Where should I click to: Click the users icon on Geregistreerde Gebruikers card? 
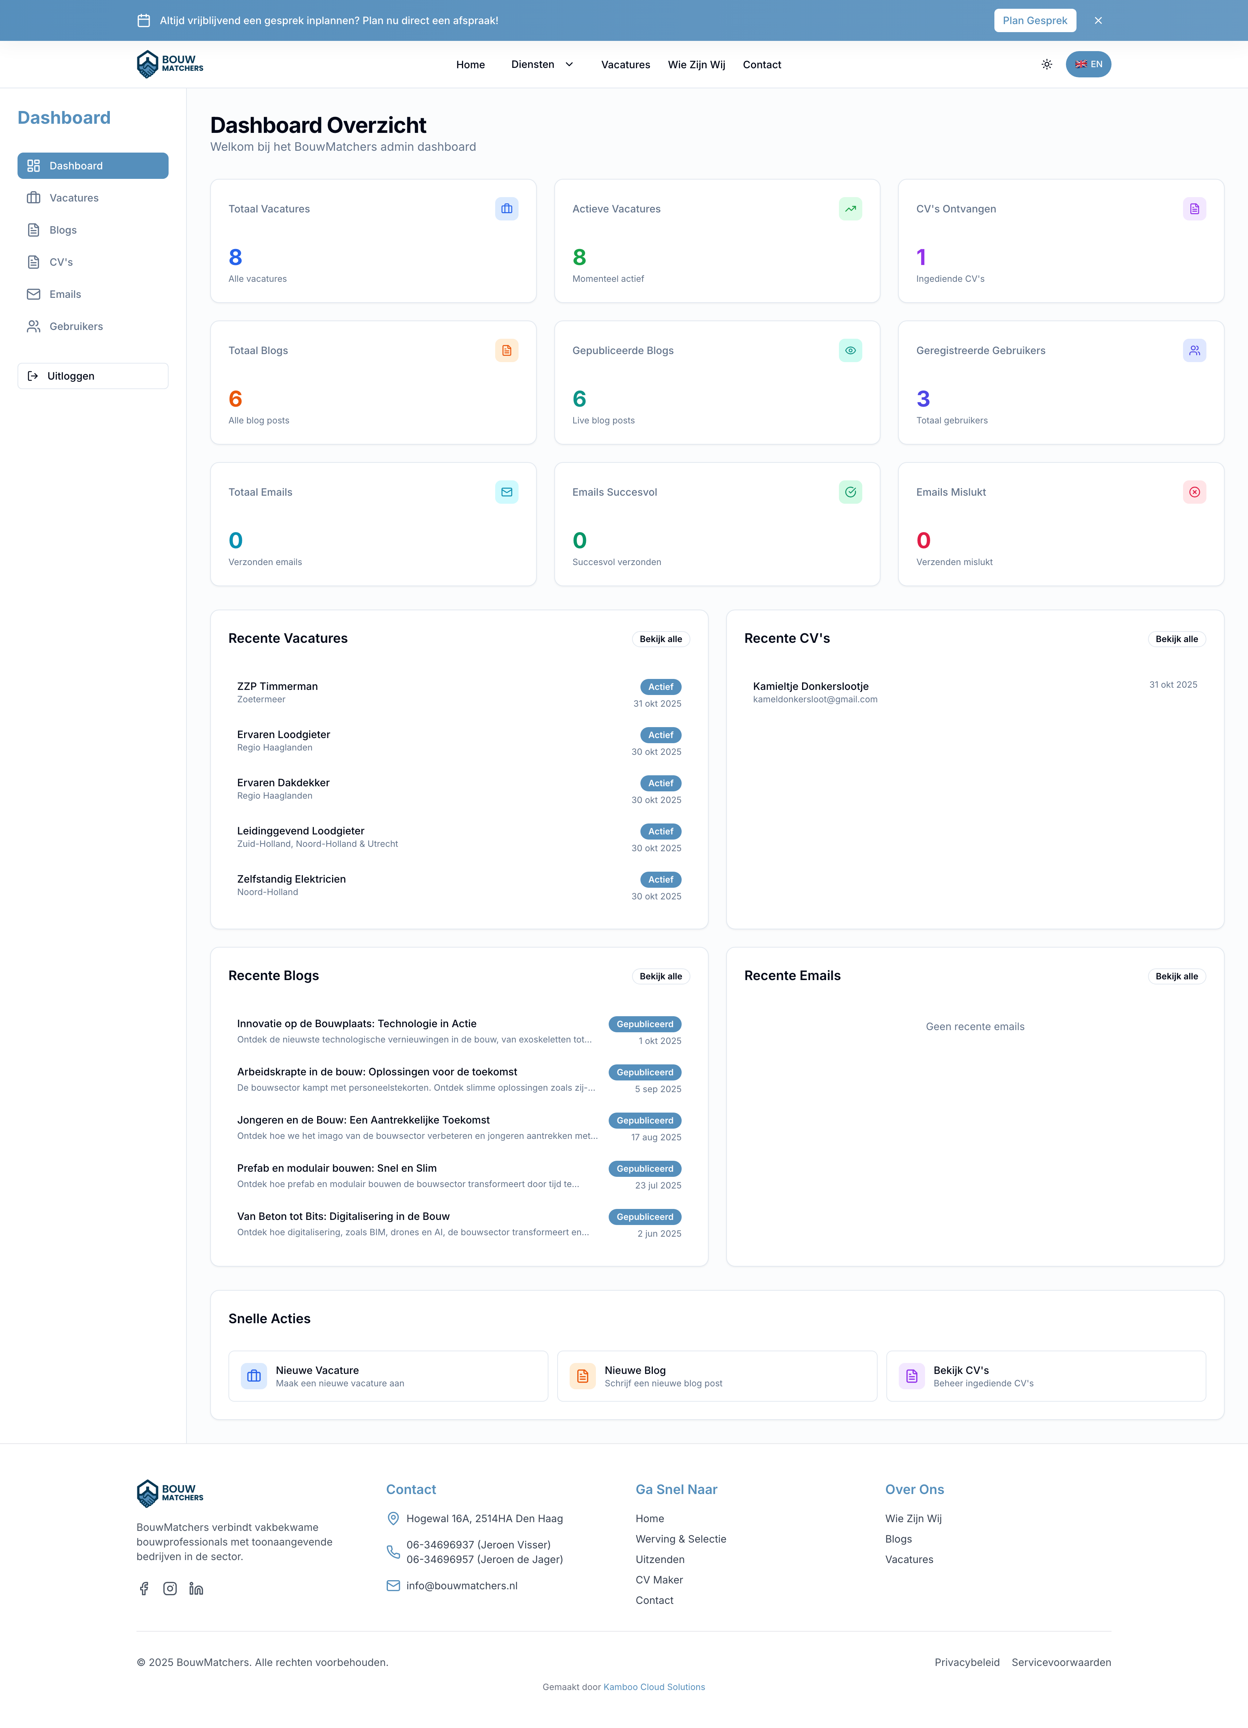pos(1194,350)
